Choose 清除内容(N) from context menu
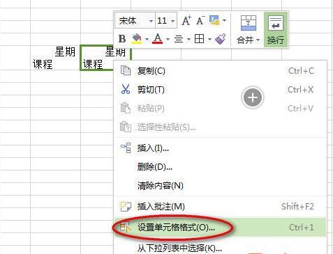This screenshot has height=254, width=333. click(x=221, y=185)
